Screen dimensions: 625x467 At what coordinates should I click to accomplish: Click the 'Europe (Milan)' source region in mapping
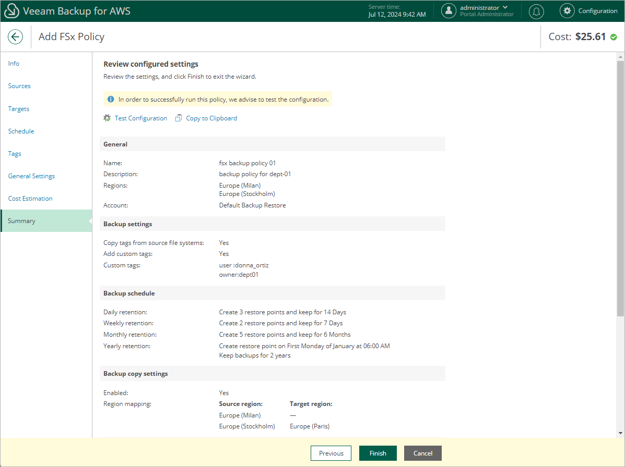coord(240,415)
